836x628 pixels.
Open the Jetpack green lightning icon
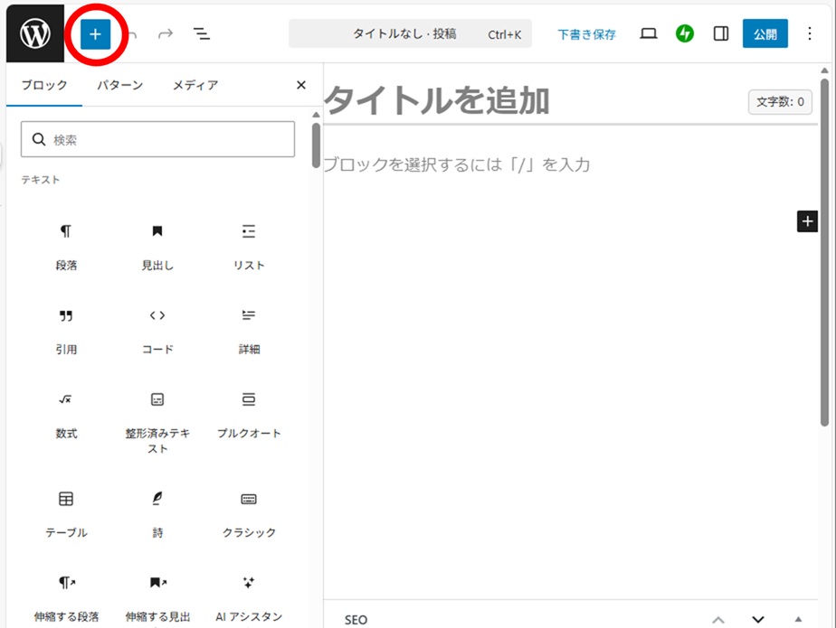(685, 33)
